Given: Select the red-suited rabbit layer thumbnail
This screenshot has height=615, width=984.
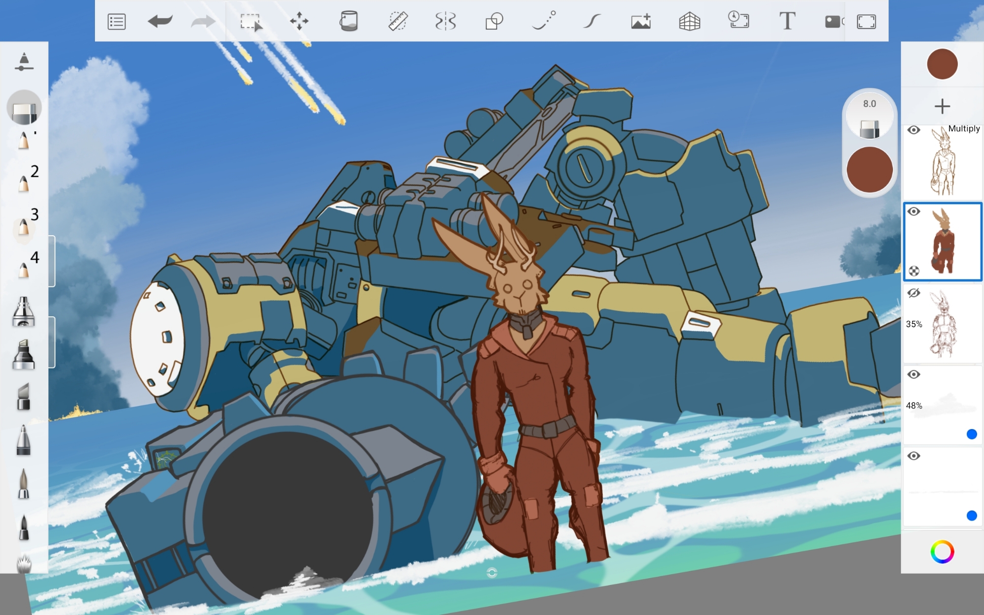Looking at the screenshot, I should coord(943,242).
